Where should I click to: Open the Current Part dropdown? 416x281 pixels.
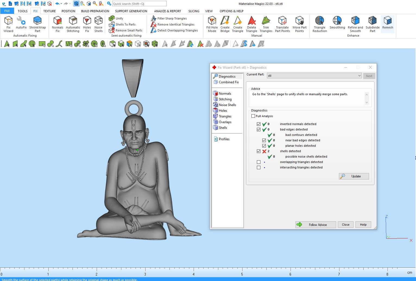(x=359, y=76)
